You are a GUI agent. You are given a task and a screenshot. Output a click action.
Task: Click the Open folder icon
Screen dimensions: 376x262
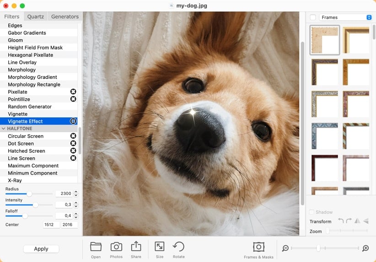(x=96, y=247)
